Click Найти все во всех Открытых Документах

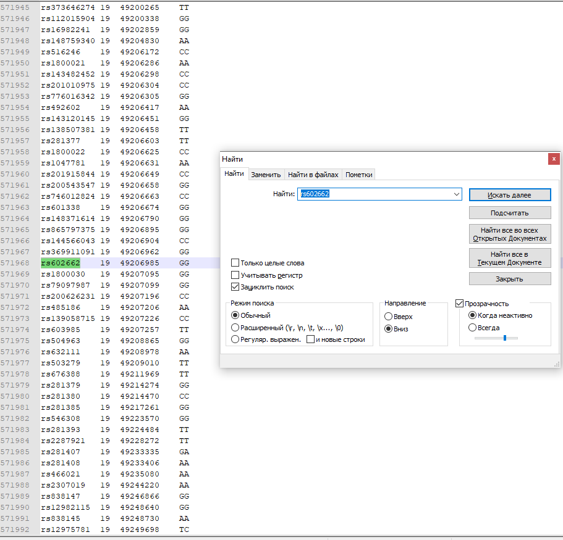tap(509, 234)
